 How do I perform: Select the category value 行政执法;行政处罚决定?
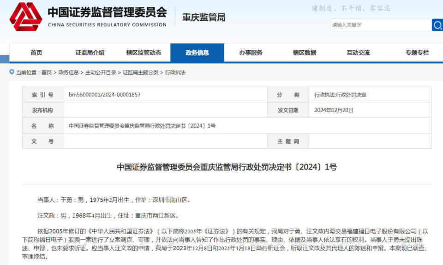click(x=340, y=95)
